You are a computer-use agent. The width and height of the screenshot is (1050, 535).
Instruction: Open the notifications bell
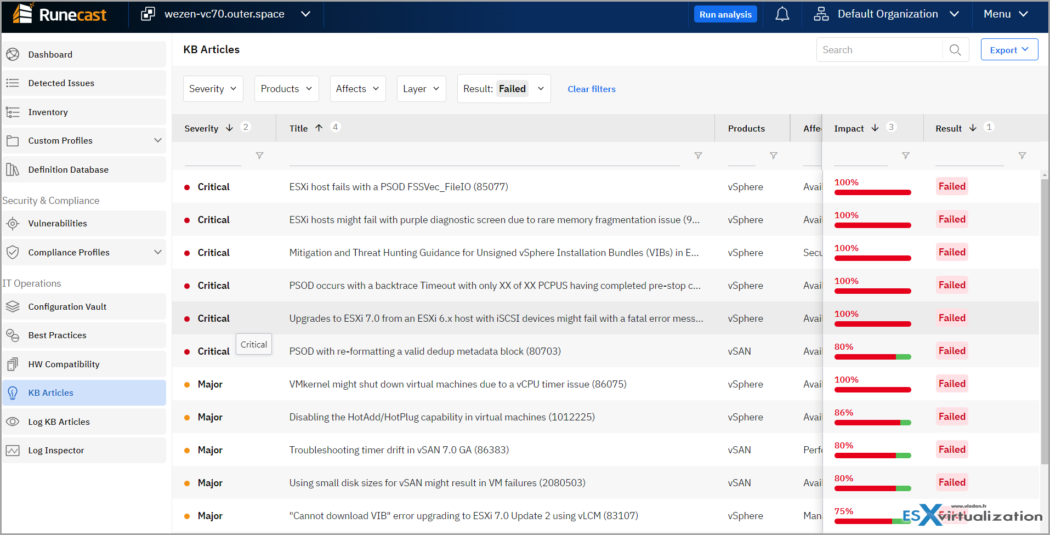(782, 14)
